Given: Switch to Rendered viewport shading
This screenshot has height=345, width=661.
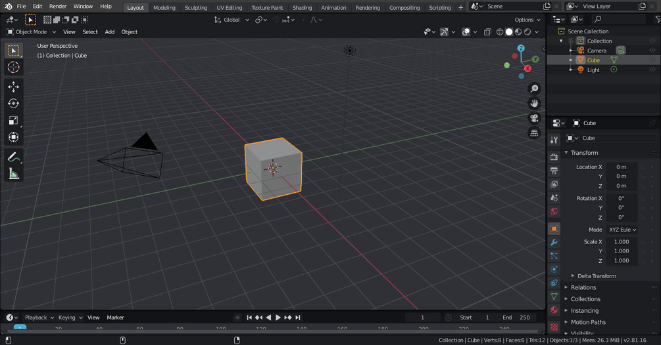Looking at the screenshot, I should point(527,32).
